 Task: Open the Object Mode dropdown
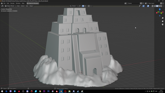click(x=10, y=6)
